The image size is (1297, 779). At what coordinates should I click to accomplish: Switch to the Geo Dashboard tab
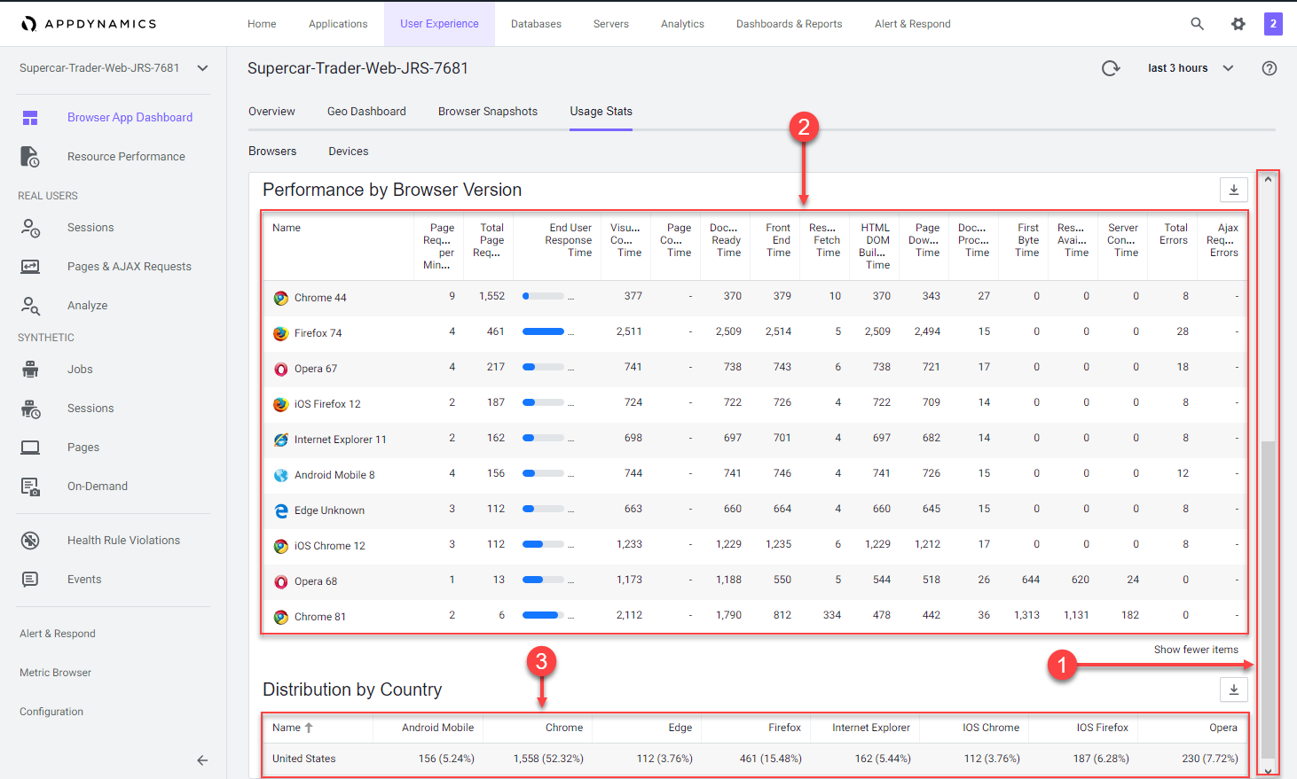click(366, 112)
